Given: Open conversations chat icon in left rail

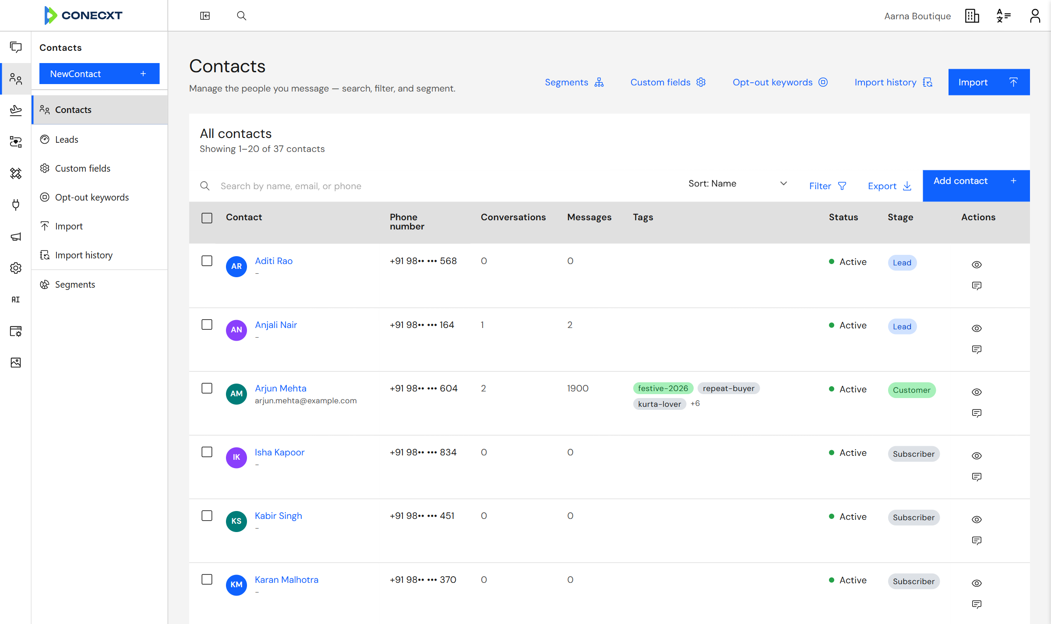Looking at the screenshot, I should tap(16, 47).
